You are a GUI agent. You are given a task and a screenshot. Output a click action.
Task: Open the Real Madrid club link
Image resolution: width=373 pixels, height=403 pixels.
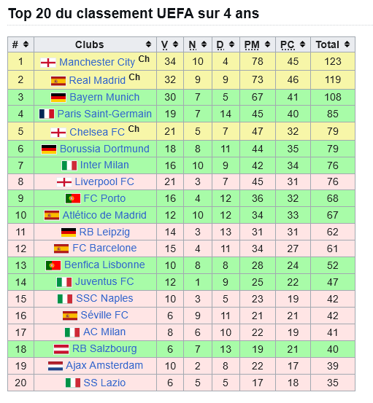(x=97, y=80)
